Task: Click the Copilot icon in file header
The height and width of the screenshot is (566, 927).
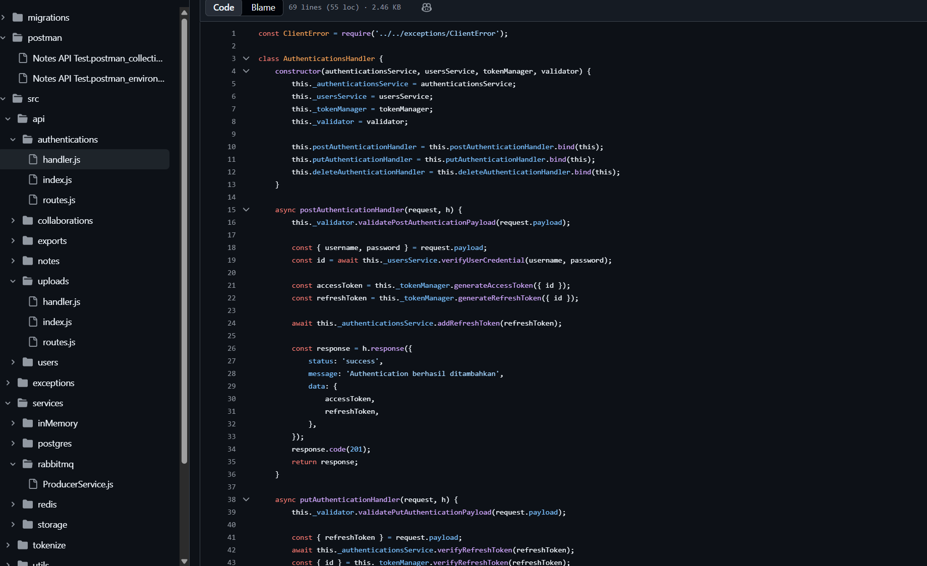Action: (427, 8)
